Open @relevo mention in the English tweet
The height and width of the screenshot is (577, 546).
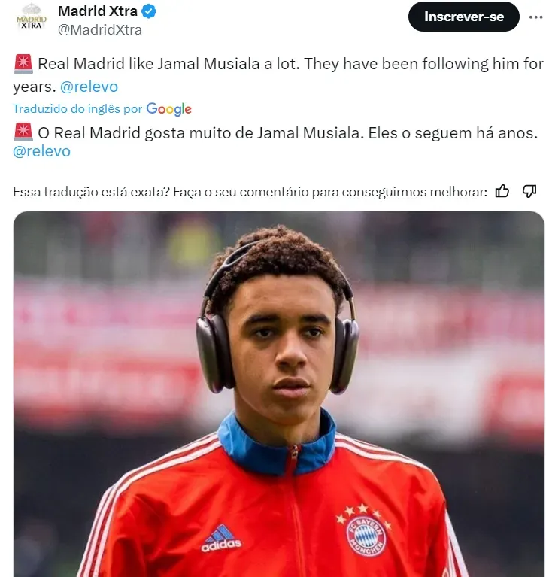[89, 87]
